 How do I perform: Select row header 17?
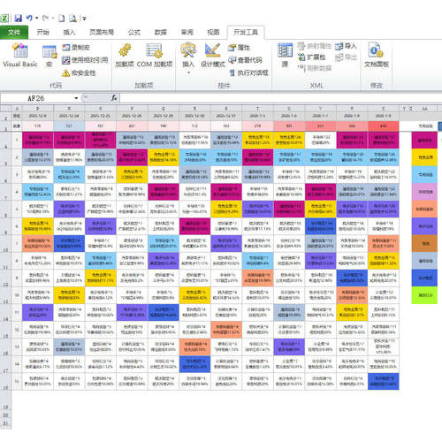pyautogui.click(x=5, y=364)
